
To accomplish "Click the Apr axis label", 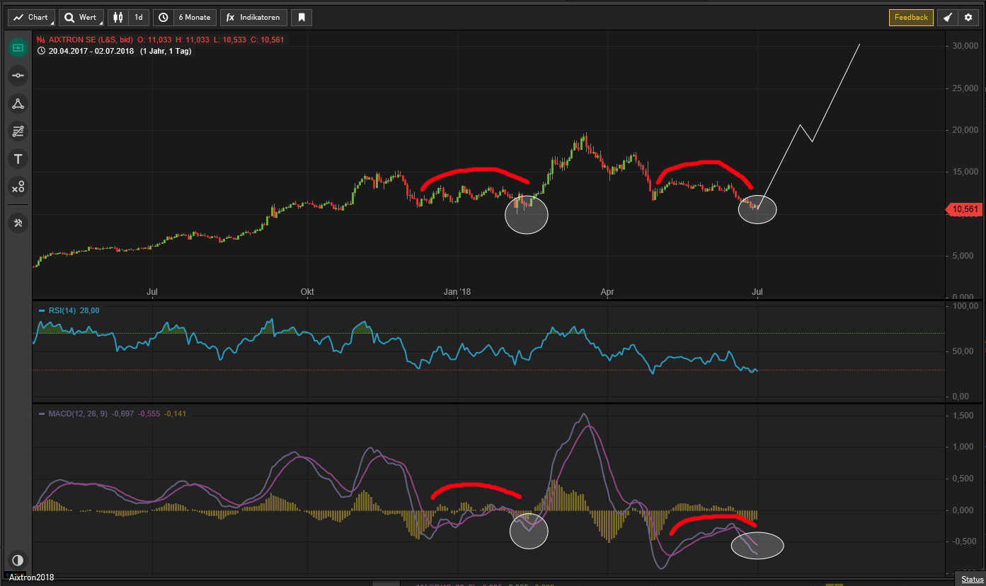I will pyautogui.click(x=607, y=291).
